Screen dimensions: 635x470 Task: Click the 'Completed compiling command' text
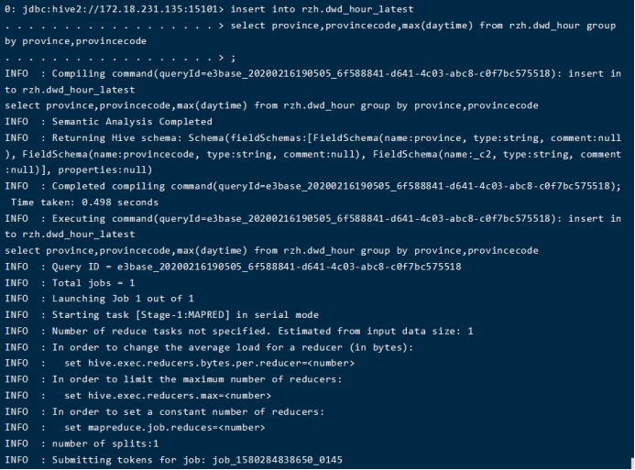coord(117,186)
